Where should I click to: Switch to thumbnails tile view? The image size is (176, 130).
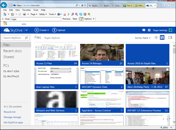click(162, 37)
